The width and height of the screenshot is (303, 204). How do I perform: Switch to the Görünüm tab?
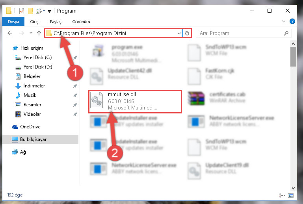[x=81, y=22]
